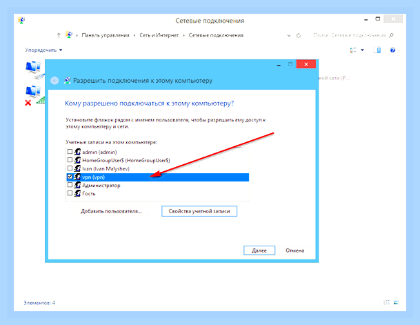Image resolution: width=420 pixels, height=325 pixels.
Task: Click the up arrow in address bar
Action: [x=59, y=35]
